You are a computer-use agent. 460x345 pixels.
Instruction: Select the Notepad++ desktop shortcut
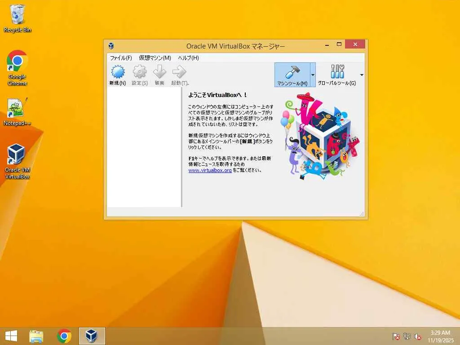click(18, 112)
